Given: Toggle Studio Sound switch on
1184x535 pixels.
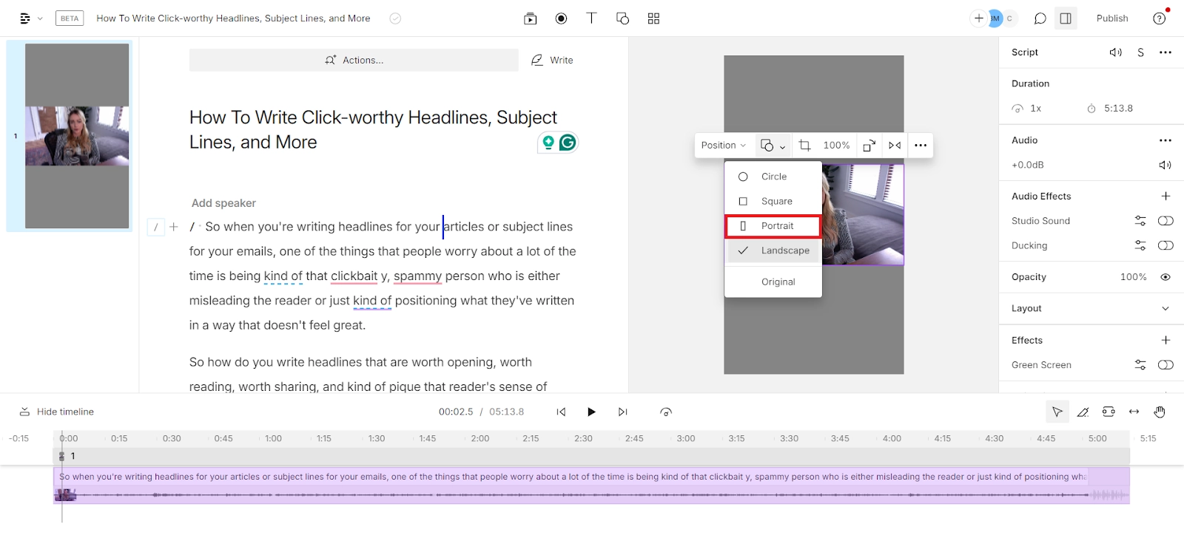Looking at the screenshot, I should click(x=1165, y=221).
